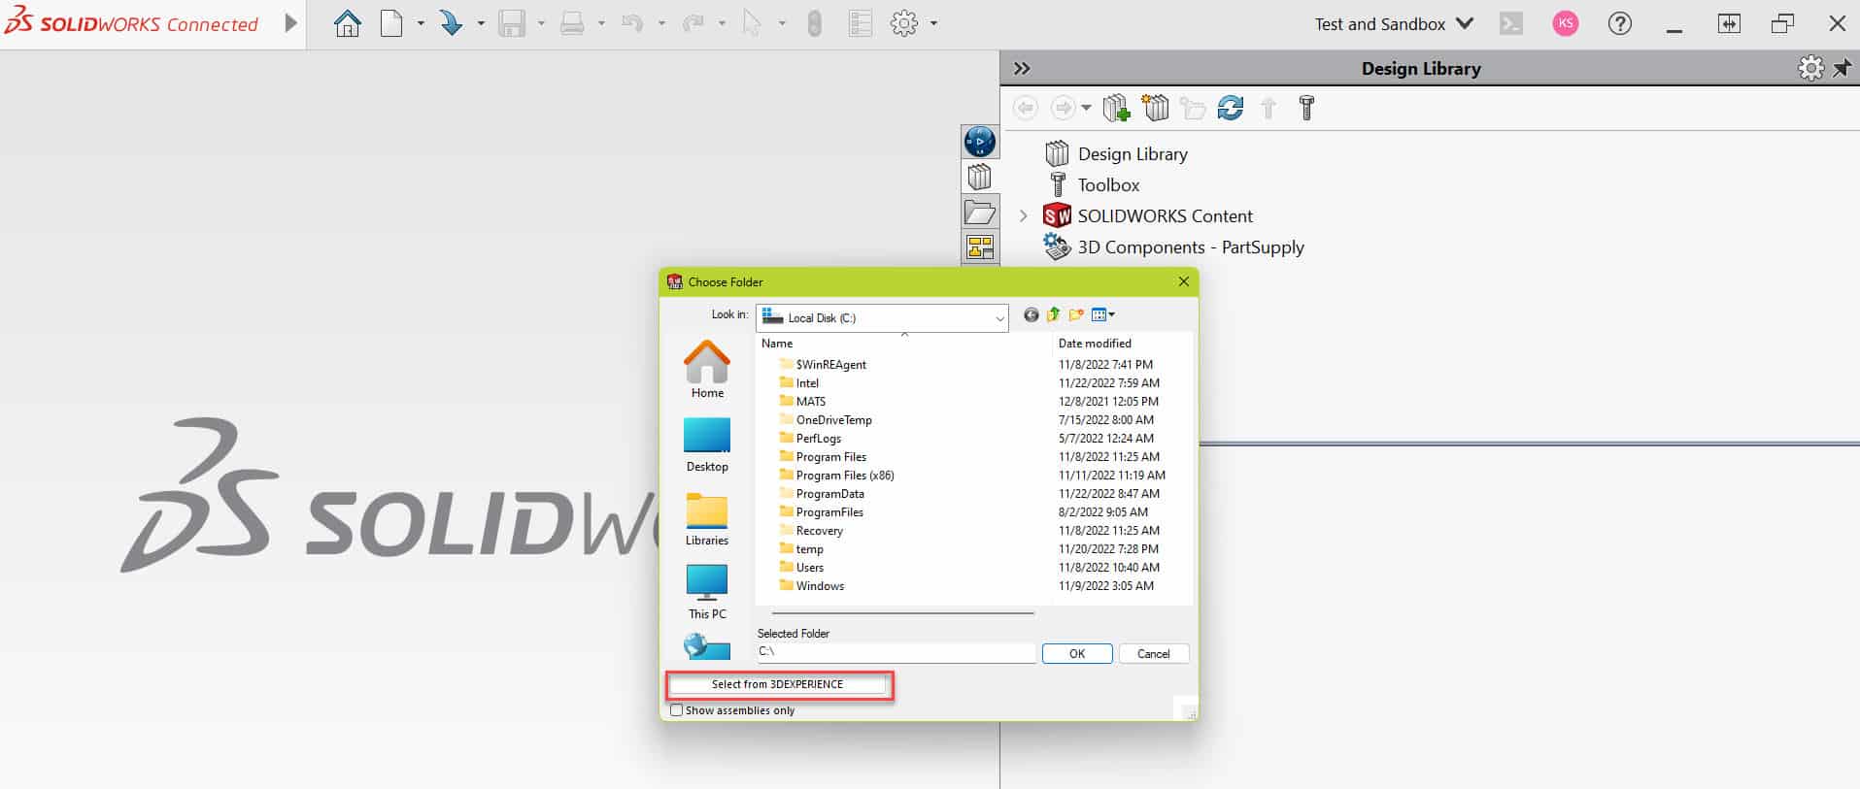Open Test and Sandbox dropdown
1860x789 pixels.
pos(1394,23)
